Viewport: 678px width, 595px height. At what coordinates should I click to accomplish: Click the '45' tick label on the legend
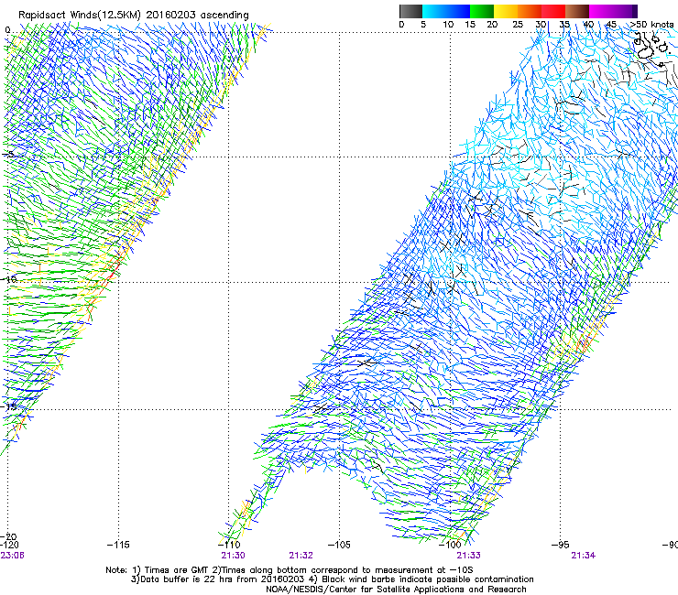(x=611, y=25)
